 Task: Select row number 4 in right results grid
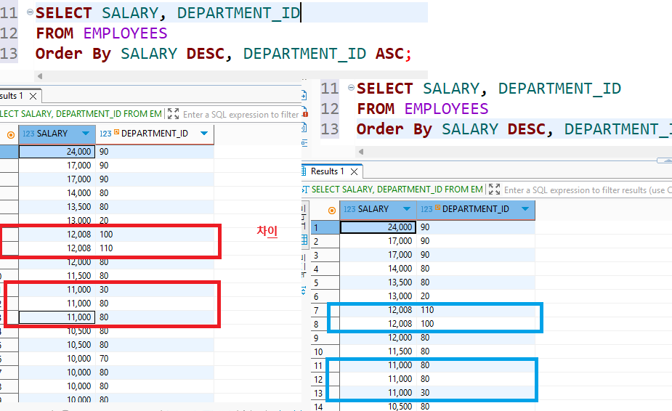(325, 269)
